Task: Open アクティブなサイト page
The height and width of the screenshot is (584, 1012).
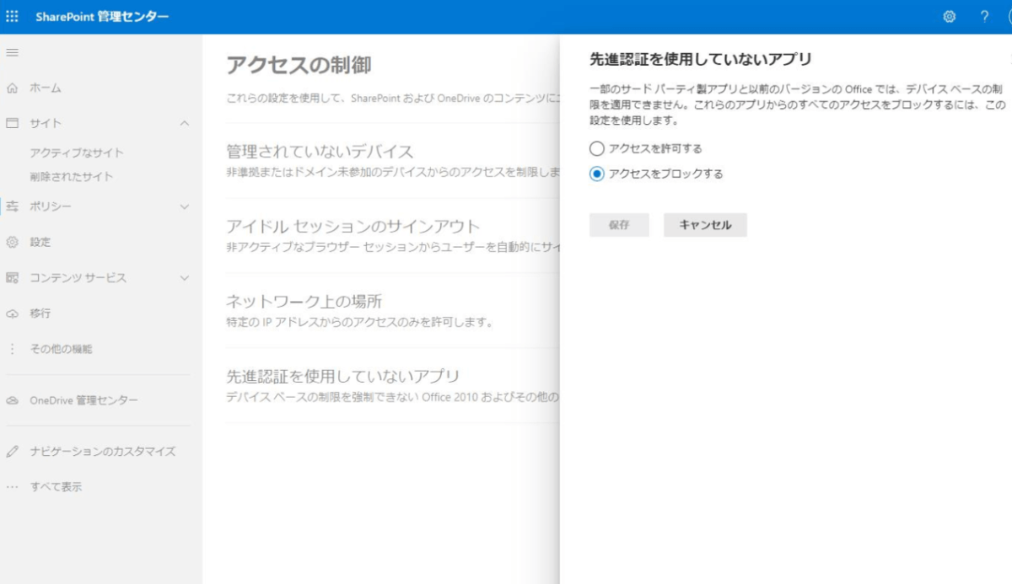Action: [77, 153]
